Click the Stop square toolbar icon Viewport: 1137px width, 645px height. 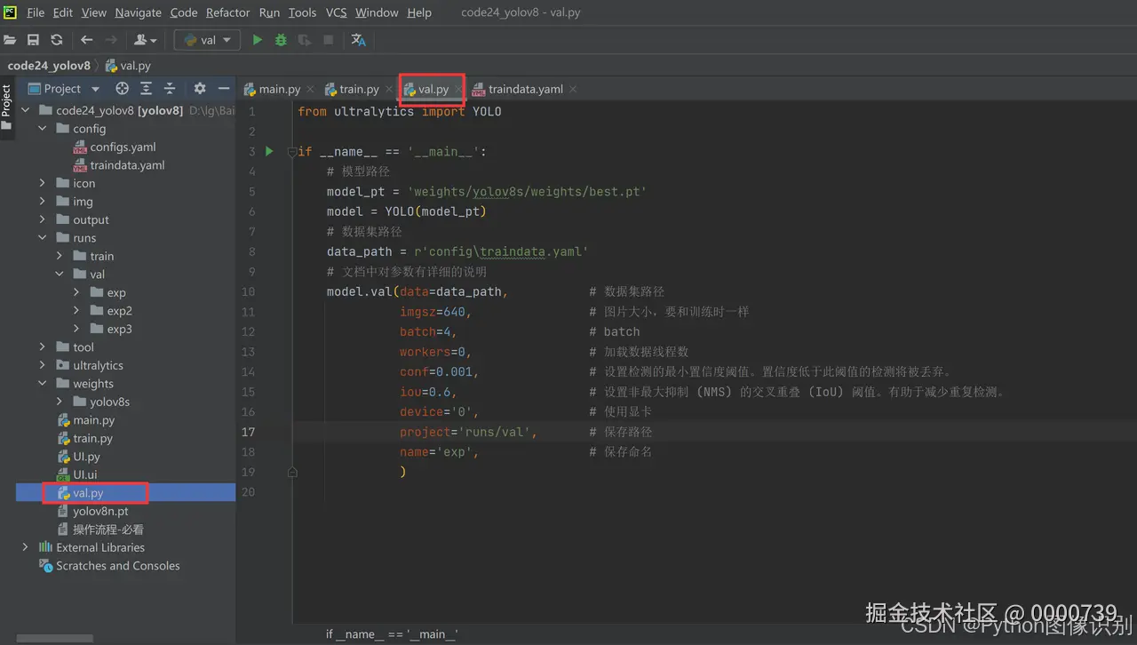(x=329, y=40)
